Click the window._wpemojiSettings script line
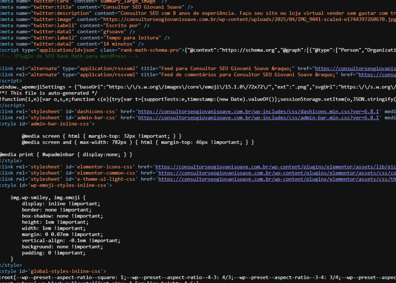 coord(116,87)
